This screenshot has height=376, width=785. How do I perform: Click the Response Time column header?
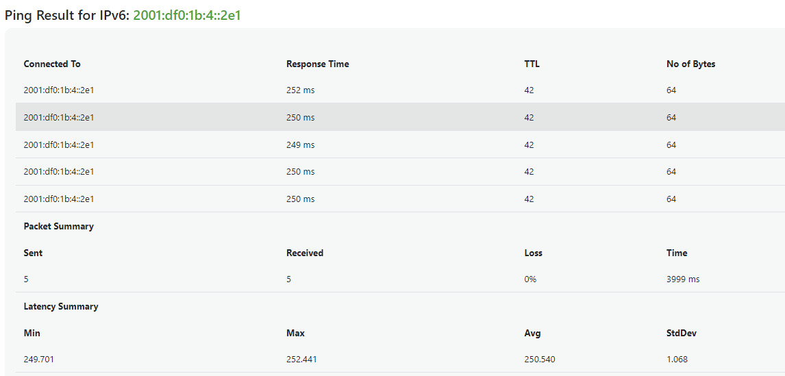[317, 64]
